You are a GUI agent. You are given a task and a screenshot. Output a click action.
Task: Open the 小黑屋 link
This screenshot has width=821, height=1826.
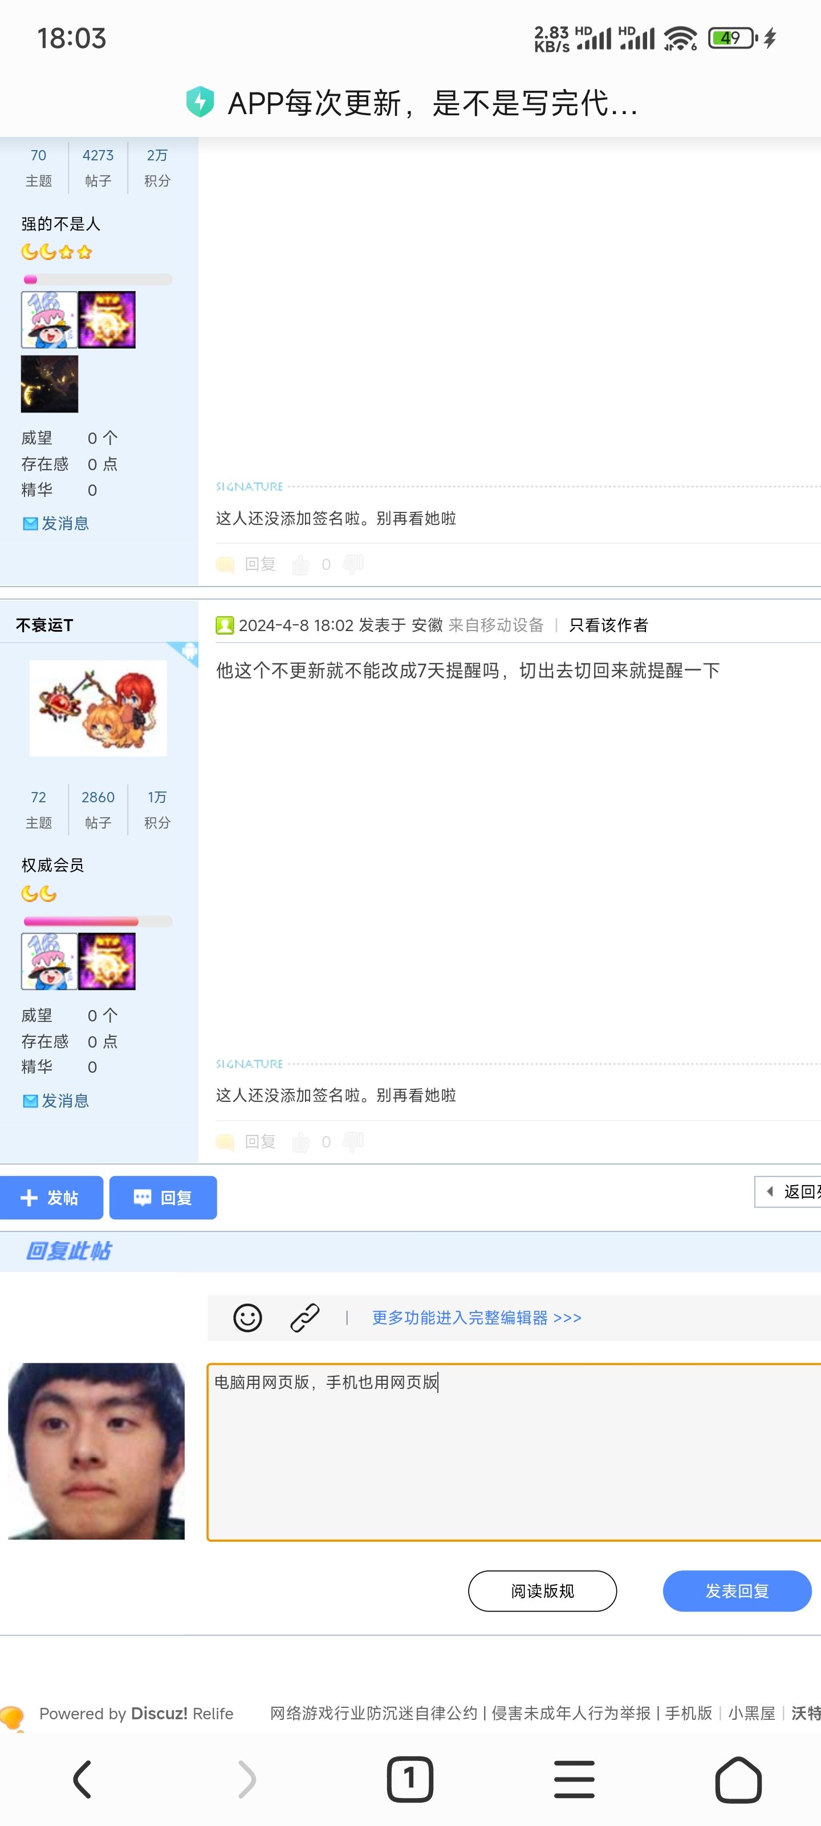click(x=751, y=1713)
